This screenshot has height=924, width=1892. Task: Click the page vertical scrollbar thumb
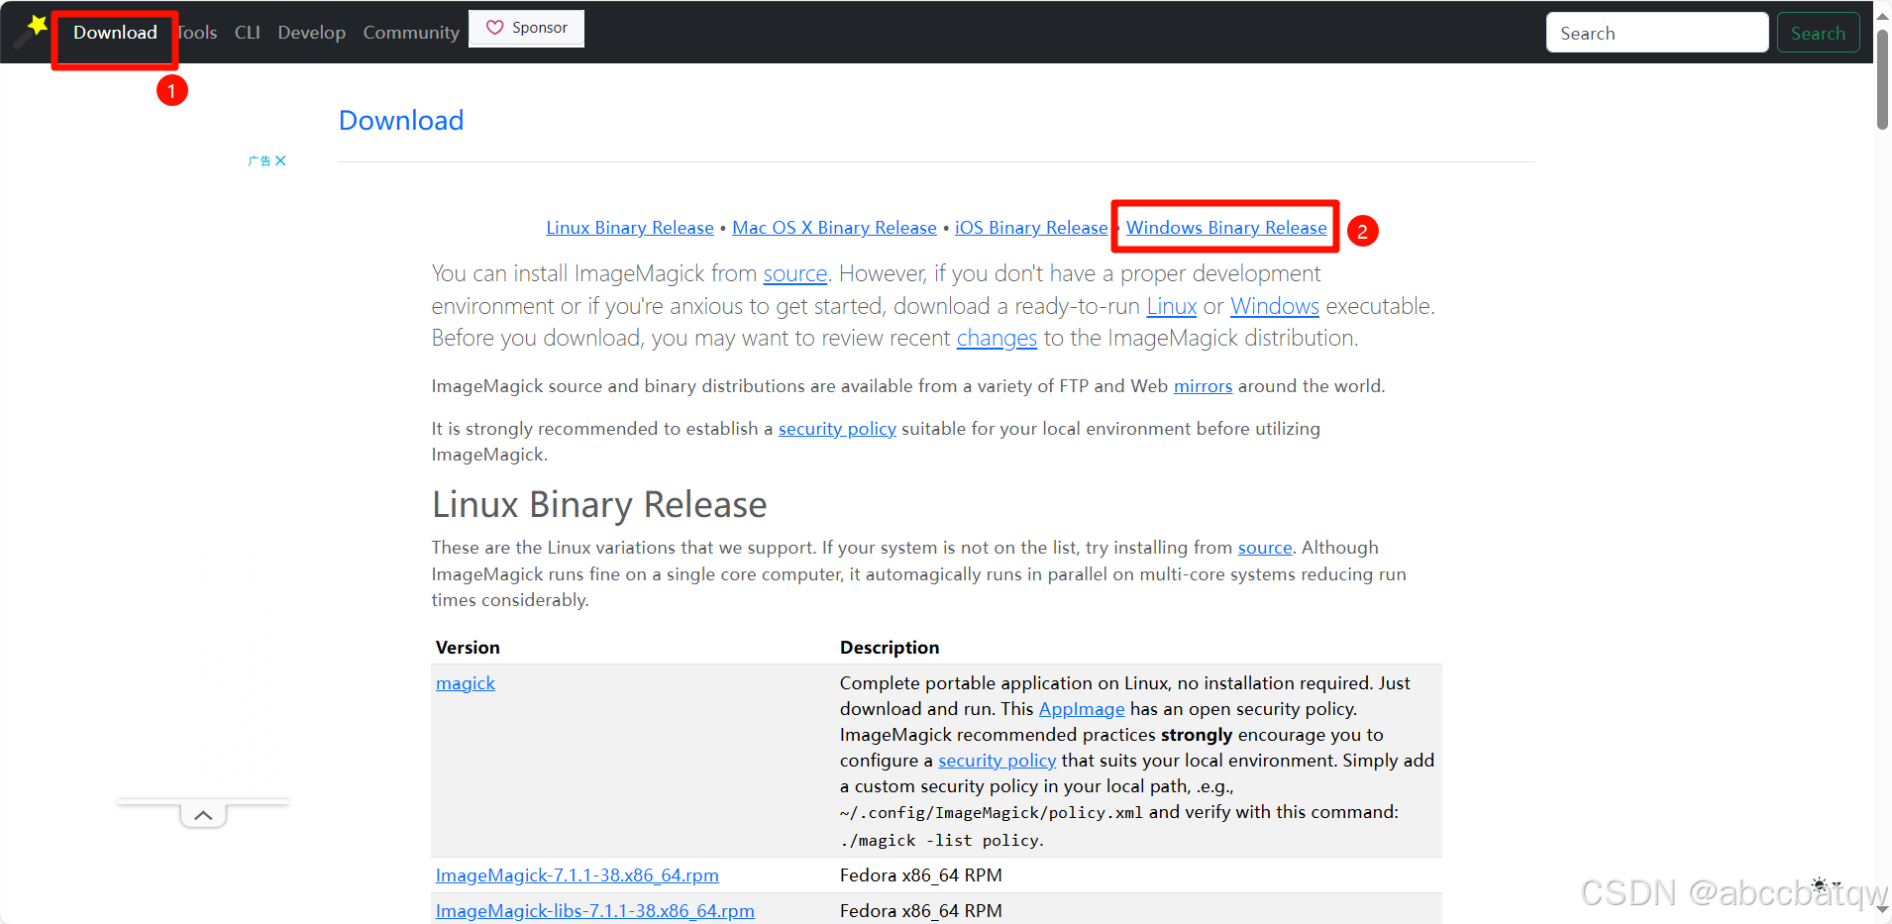tap(1882, 79)
